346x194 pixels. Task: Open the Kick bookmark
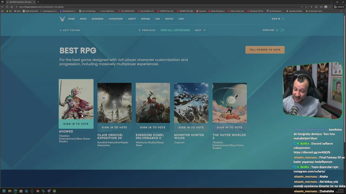(x=9, y=11)
